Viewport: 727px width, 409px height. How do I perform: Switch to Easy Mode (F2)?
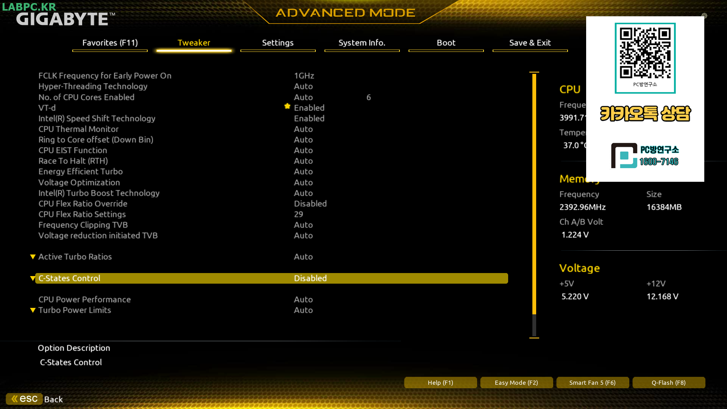coord(516,382)
